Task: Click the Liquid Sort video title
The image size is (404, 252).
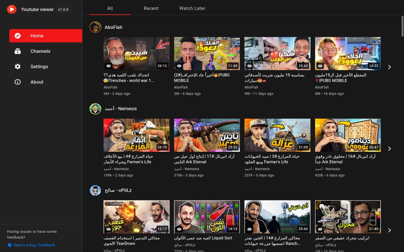Action: click(203, 238)
